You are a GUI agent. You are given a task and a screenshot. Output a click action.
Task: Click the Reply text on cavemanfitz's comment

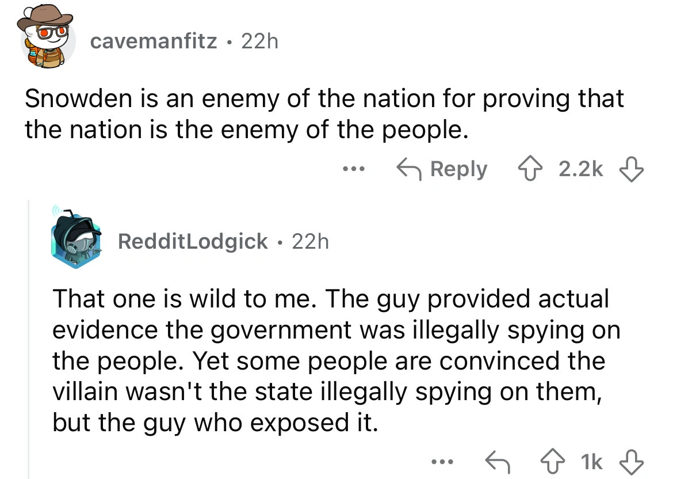coord(458,169)
